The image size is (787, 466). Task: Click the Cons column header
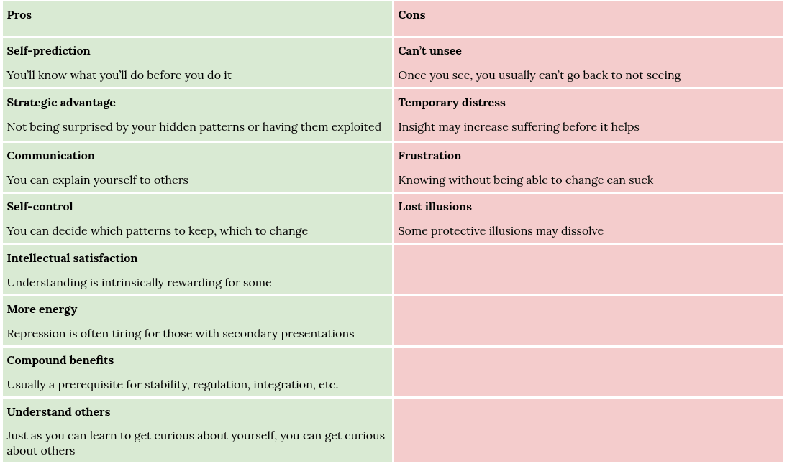click(x=411, y=15)
